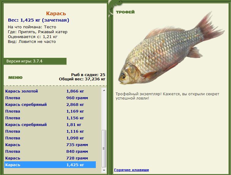Click the Версия игры 3.7.4 banner
The image size is (231, 175).
tap(35, 61)
